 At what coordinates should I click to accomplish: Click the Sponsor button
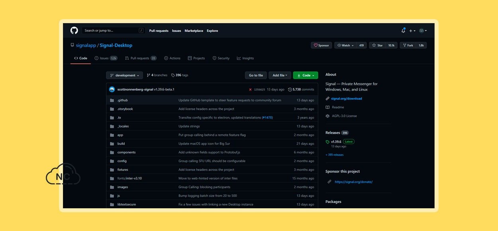click(x=321, y=45)
